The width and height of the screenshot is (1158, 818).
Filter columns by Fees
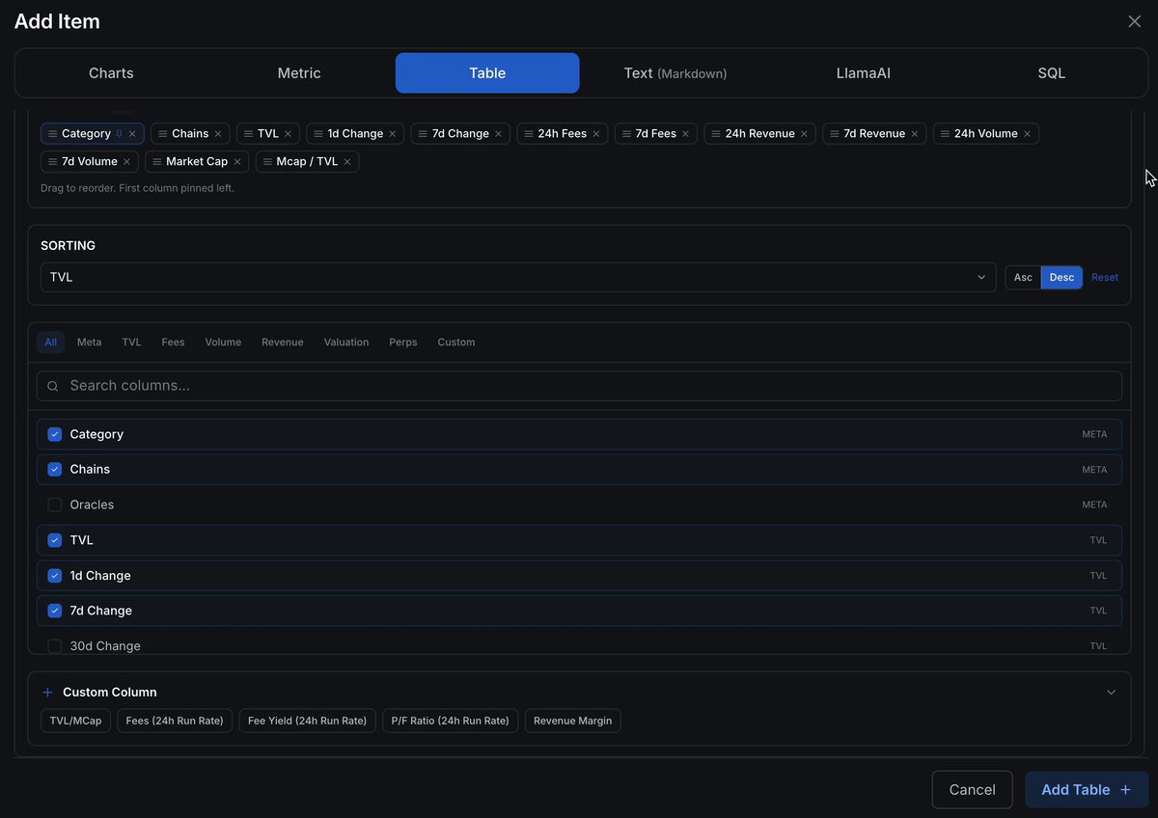point(173,342)
